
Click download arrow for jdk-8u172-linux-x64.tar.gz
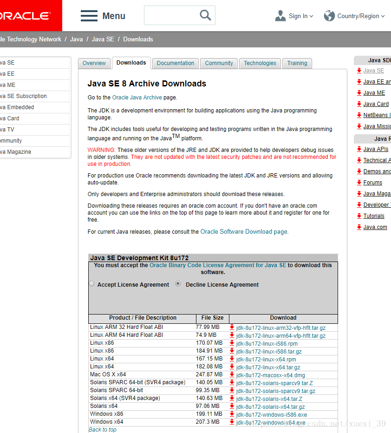pos(232,367)
